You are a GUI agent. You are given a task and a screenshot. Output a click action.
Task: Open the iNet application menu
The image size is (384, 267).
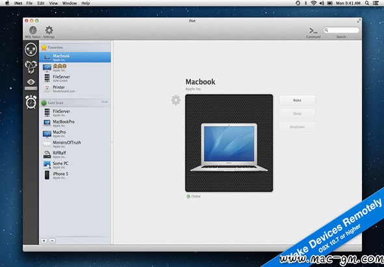click(18, 3)
